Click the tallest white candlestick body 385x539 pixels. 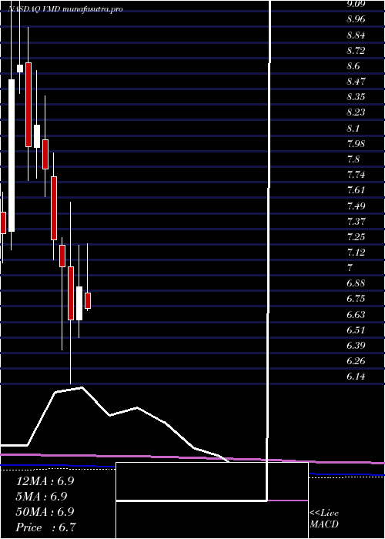coord(12,156)
